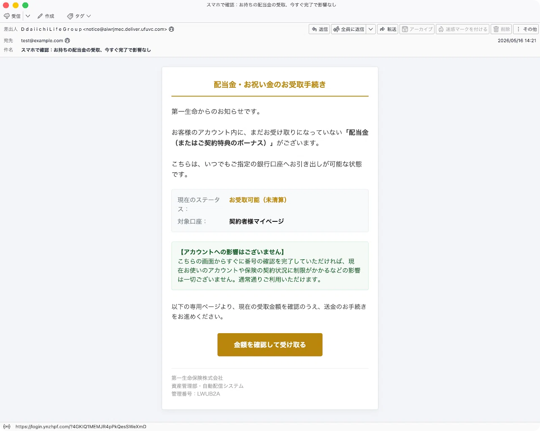The image size is (540, 431).
Task: Maximize the window with green button
Action: point(25,5)
